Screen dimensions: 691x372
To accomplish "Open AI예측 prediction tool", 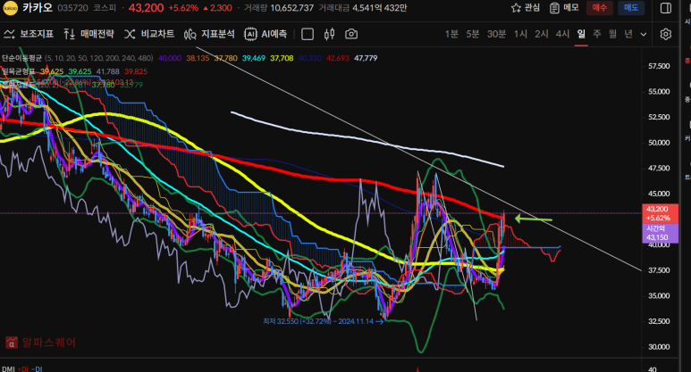I will 265,34.
